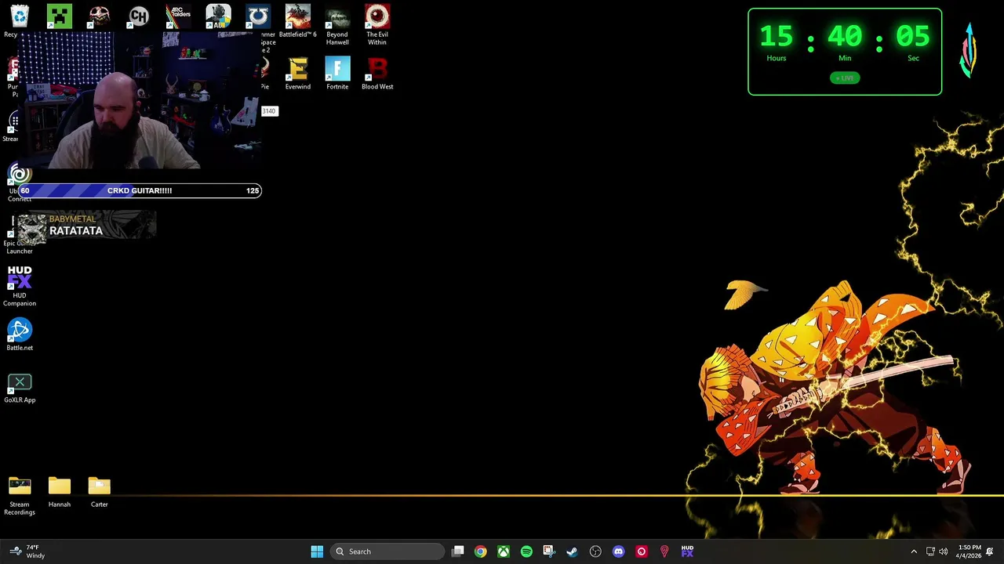The image size is (1004, 564).
Task: Launch the Everwind desktop shortcut
Action: click(297, 74)
